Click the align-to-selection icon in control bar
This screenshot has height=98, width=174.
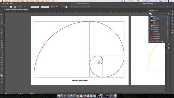coord(88,7)
